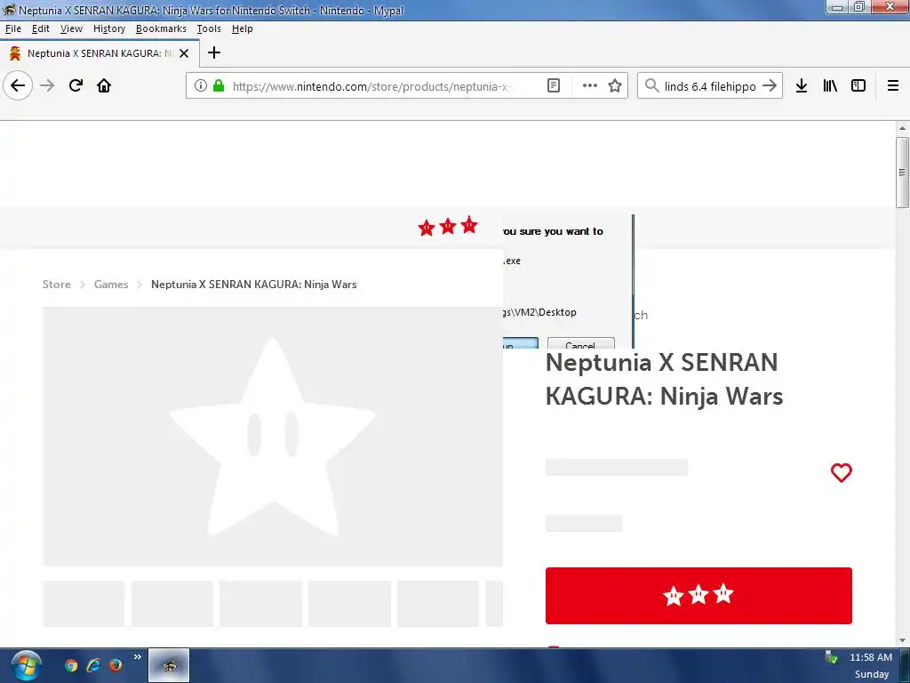Click the search box with linds 6.4 filehippo
The width and height of the screenshot is (910, 683).
[710, 86]
